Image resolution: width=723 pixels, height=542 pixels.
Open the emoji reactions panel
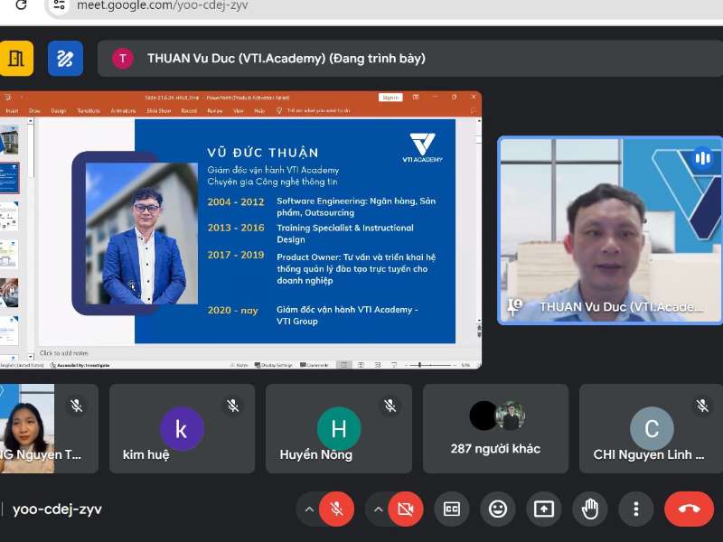[x=497, y=509]
